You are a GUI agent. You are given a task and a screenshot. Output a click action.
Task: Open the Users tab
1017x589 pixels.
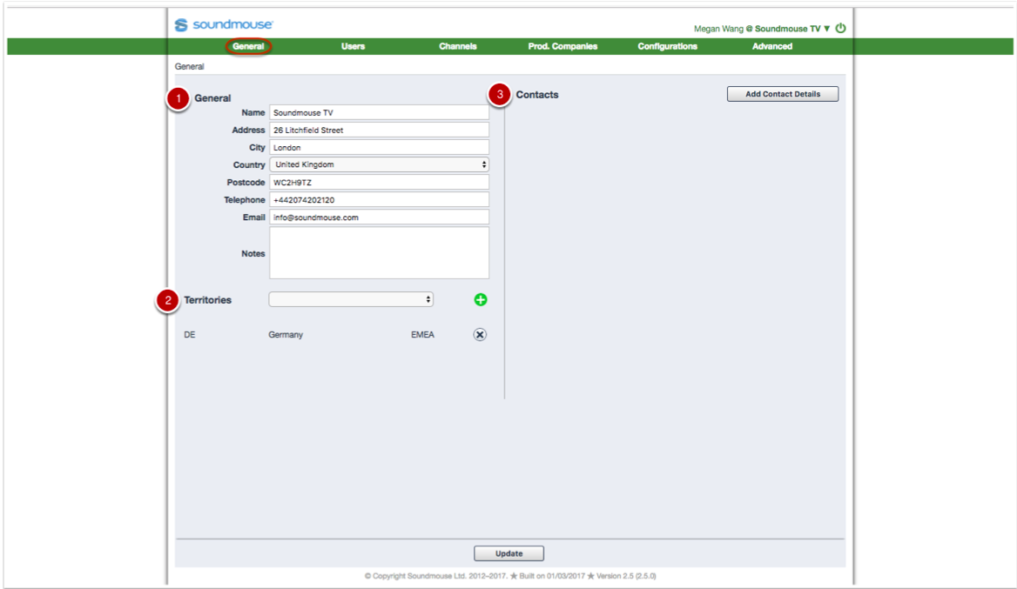coord(353,46)
